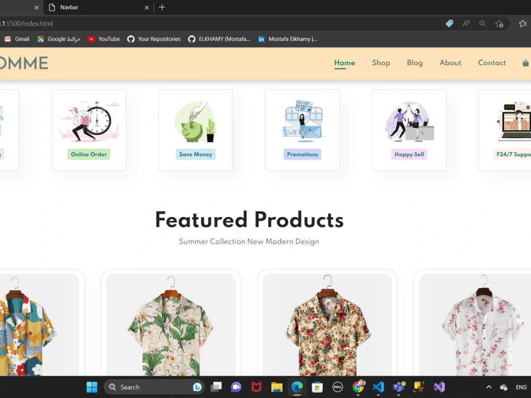
Task: Click the Featured Products heading
Action: (x=249, y=220)
